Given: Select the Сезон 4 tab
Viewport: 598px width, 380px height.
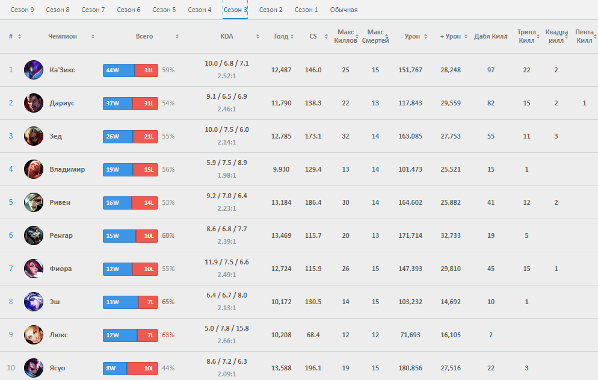Looking at the screenshot, I should 200,10.
